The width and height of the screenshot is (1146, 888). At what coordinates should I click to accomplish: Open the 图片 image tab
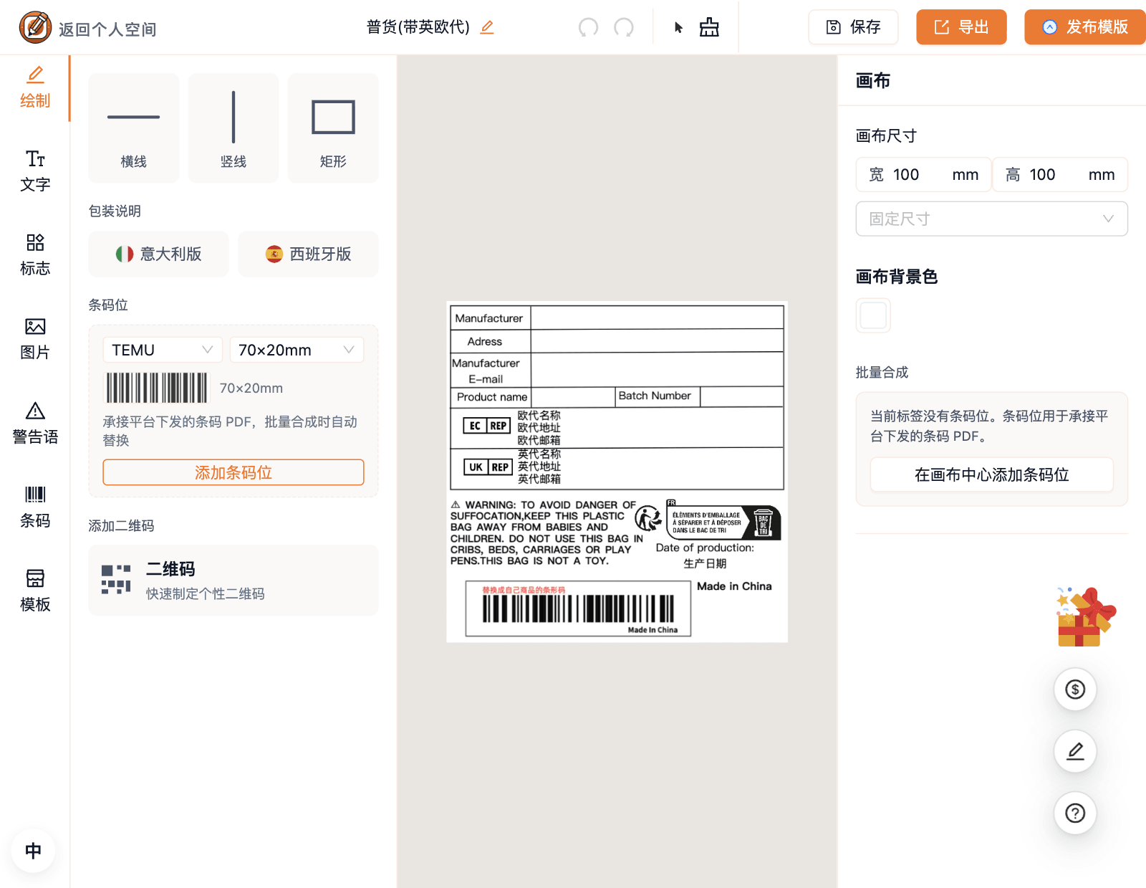click(x=35, y=339)
